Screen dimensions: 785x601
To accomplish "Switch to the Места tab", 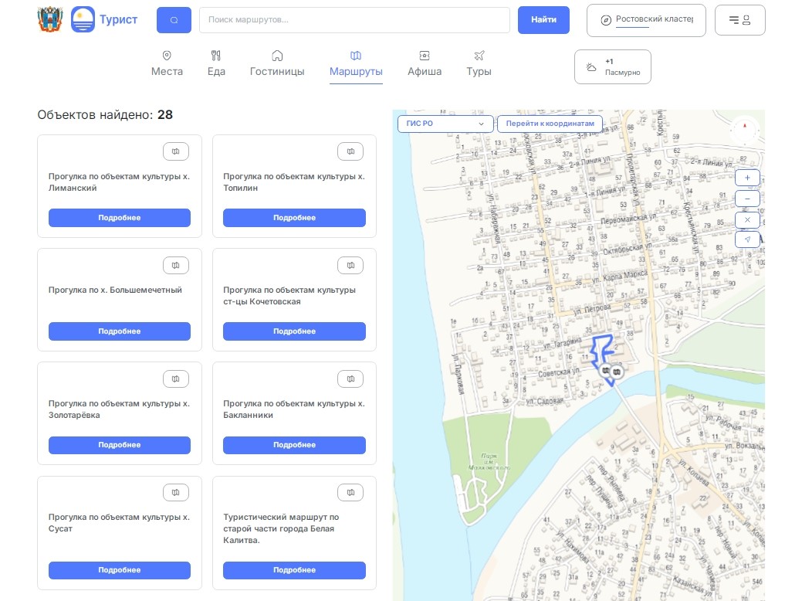I will (167, 63).
